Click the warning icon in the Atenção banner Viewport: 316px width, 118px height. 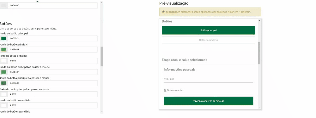coord(163,12)
